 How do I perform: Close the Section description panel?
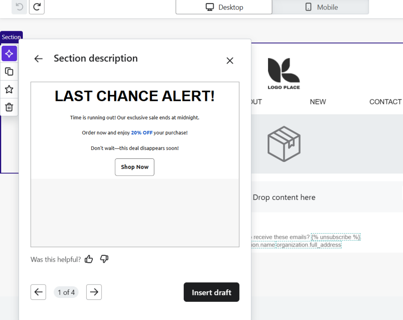[230, 61]
